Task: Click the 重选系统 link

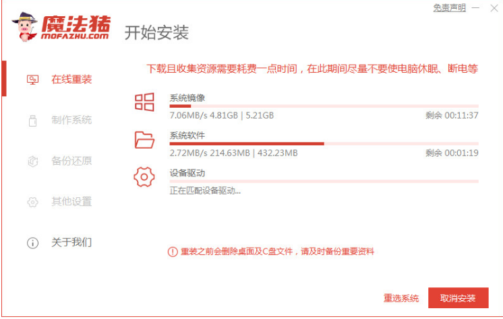Action: [x=401, y=298]
